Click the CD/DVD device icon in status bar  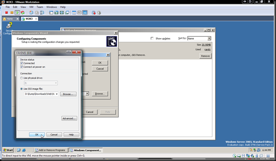[x=234, y=156]
